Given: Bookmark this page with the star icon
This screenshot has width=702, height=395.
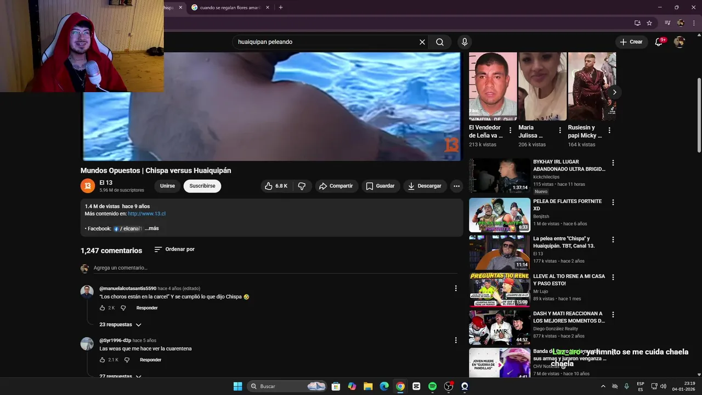Looking at the screenshot, I should (x=649, y=23).
